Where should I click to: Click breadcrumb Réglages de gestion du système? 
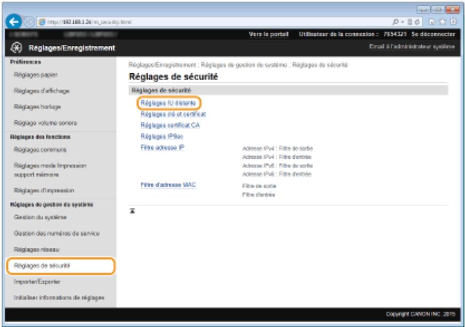244,65
